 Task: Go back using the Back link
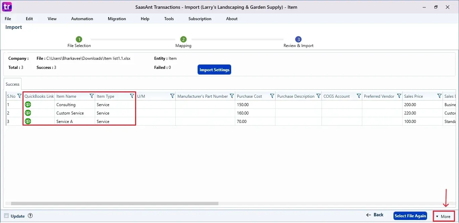pyautogui.click(x=375, y=215)
